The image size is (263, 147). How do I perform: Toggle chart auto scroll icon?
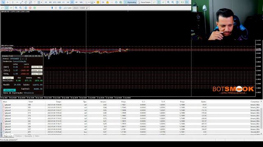[x=182, y=2]
